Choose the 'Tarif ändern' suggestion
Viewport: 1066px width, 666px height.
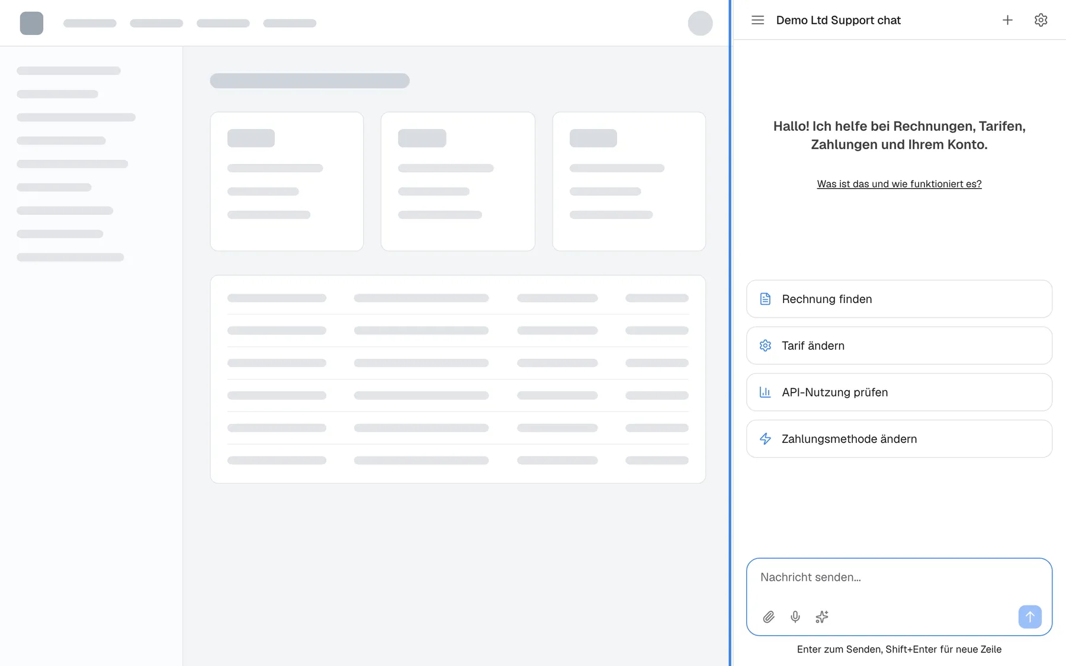[899, 346]
